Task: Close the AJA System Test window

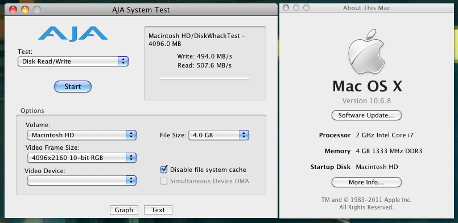Action: pos(13,10)
